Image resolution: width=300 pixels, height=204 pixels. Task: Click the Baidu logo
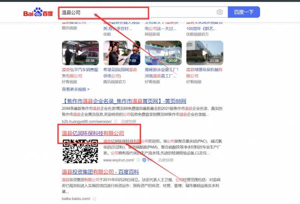pos(38,12)
